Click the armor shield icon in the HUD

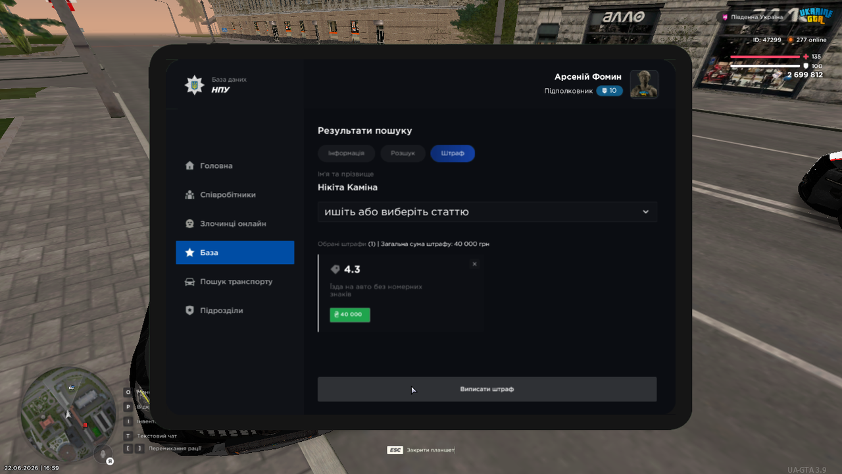806,66
